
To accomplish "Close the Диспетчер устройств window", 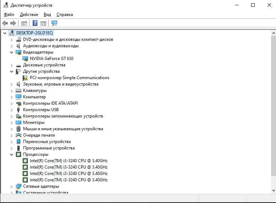I will pyautogui.click(x=269, y=5).
